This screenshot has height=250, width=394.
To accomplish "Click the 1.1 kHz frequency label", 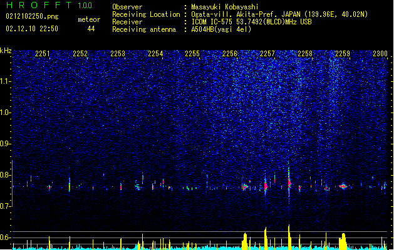I will tap(6, 81).
